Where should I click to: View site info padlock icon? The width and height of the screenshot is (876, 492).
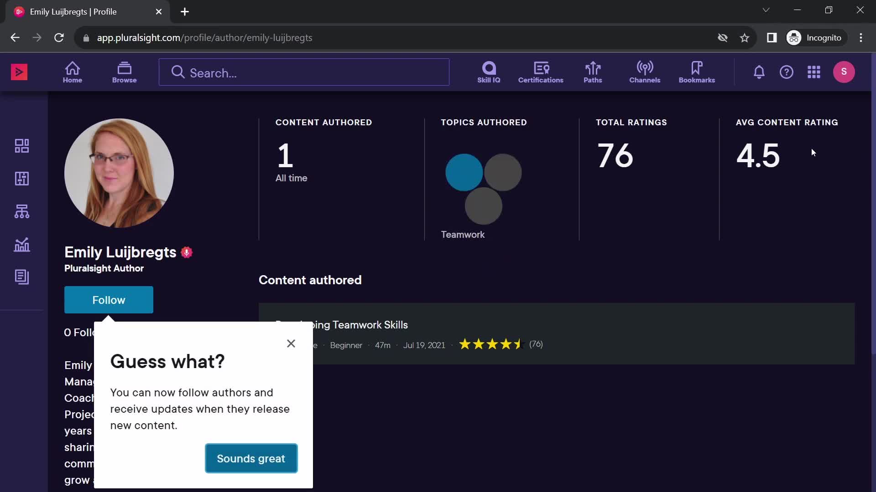coord(86,38)
